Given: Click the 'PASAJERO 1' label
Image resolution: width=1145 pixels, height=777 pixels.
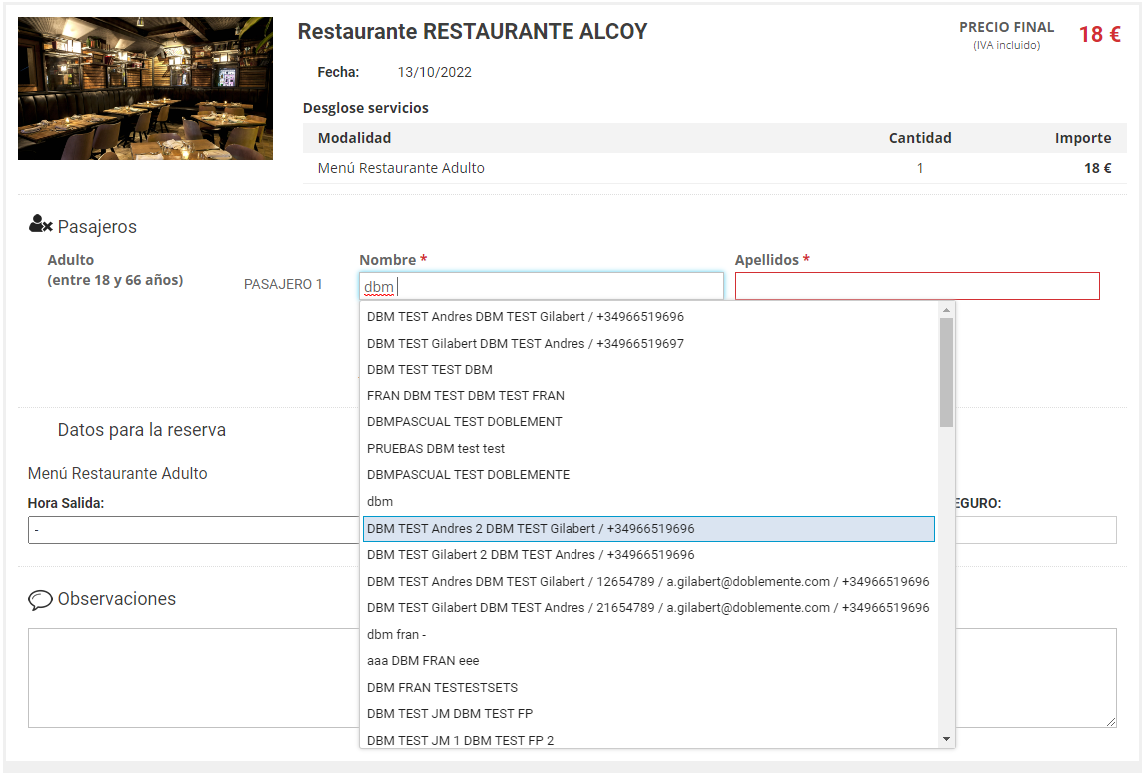Looking at the screenshot, I should click(x=283, y=284).
